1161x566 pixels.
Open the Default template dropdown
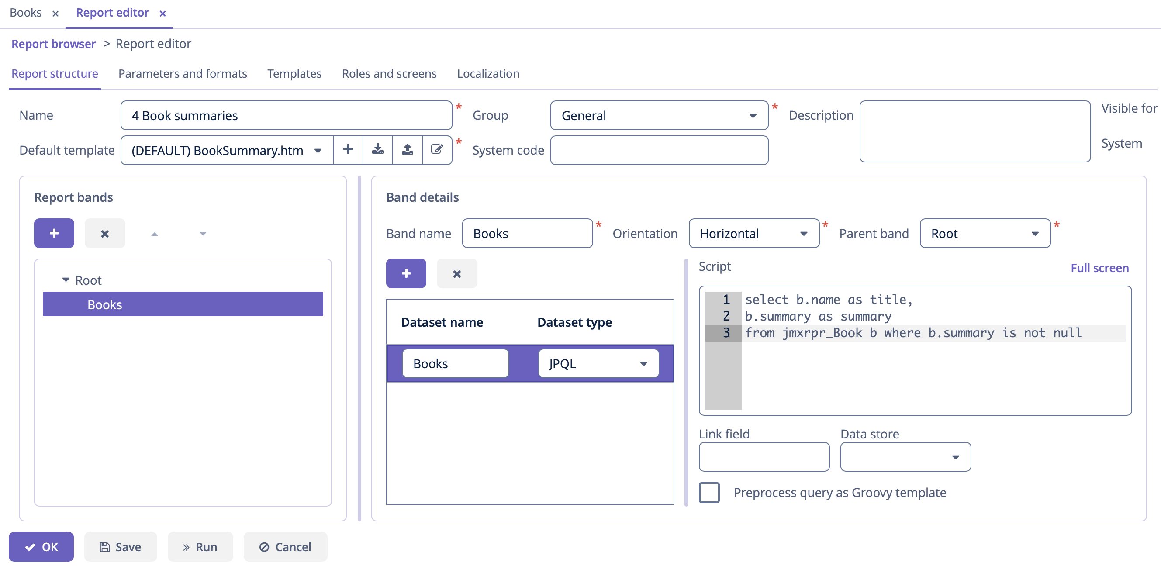[x=318, y=151]
